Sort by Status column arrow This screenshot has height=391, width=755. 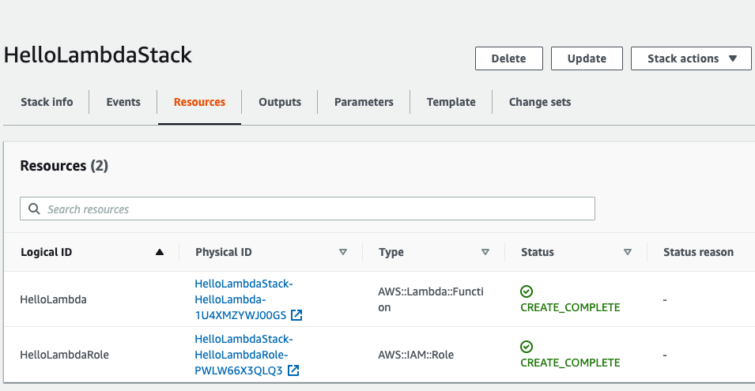pyautogui.click(x=628, y=252)
